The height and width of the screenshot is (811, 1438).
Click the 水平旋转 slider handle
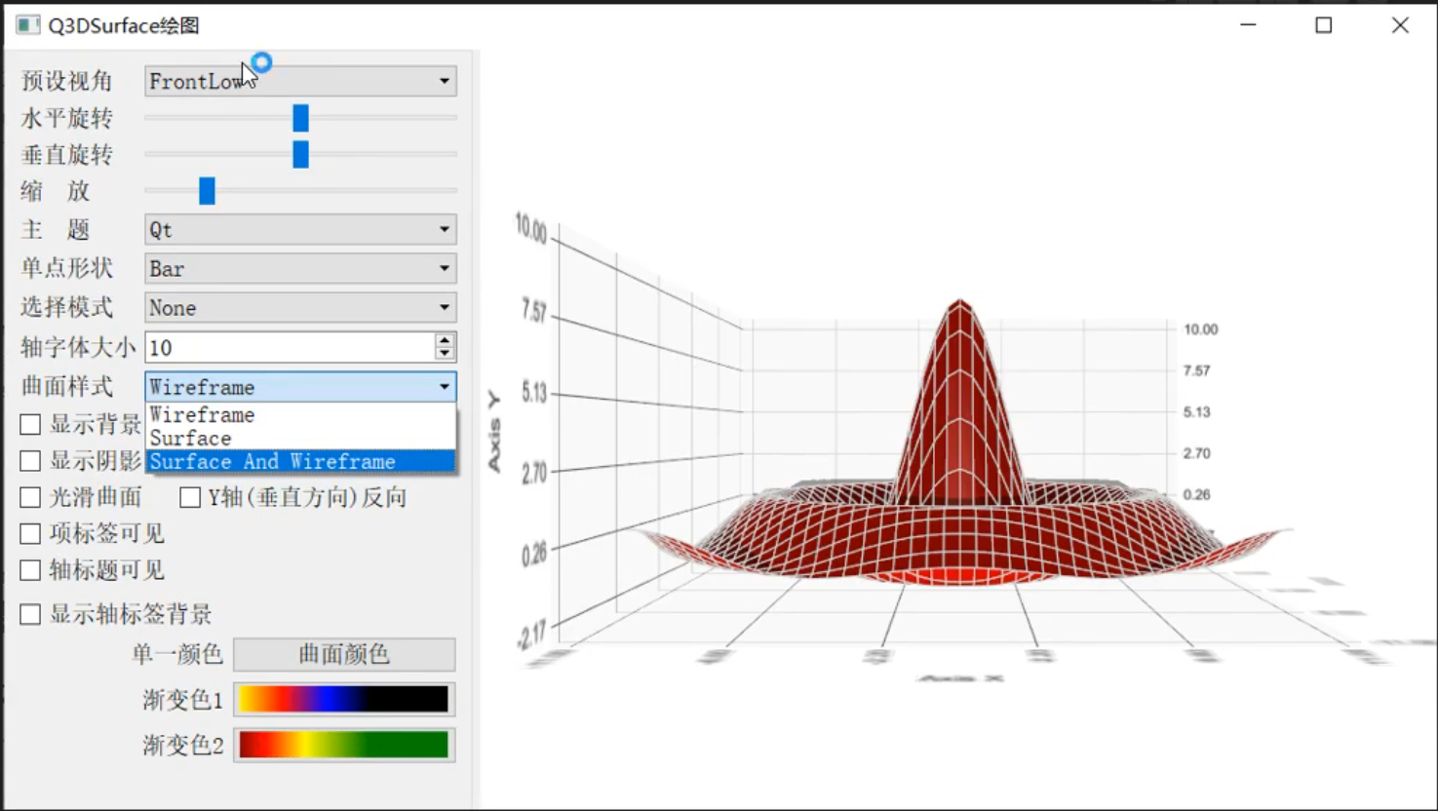pyautogui.click(x=300, y=118)
